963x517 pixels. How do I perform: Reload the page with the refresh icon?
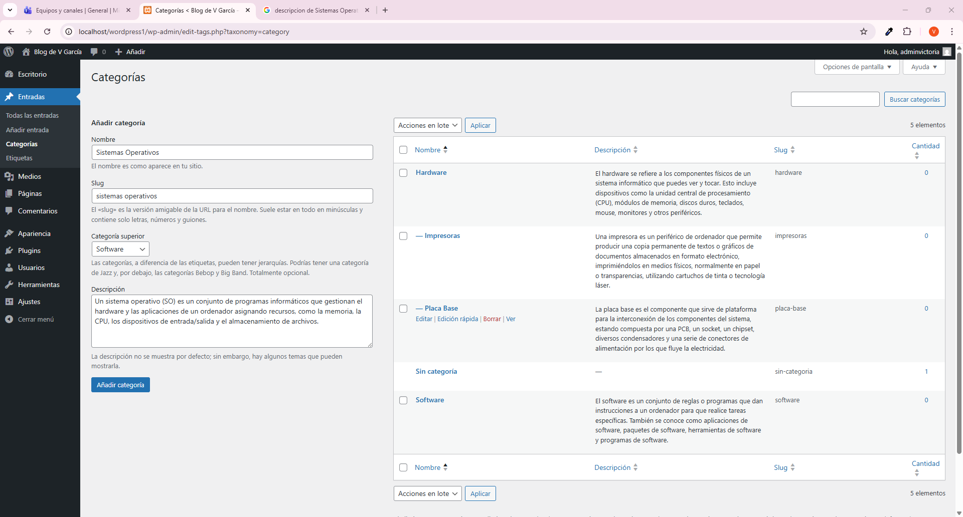[x=47, y=32]
